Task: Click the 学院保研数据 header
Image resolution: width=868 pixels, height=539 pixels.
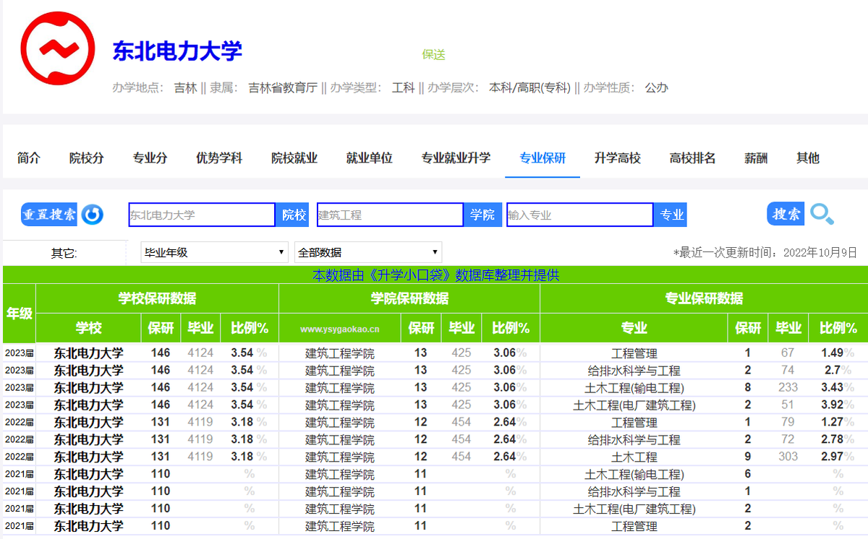Action: click(x=409, y=298)
